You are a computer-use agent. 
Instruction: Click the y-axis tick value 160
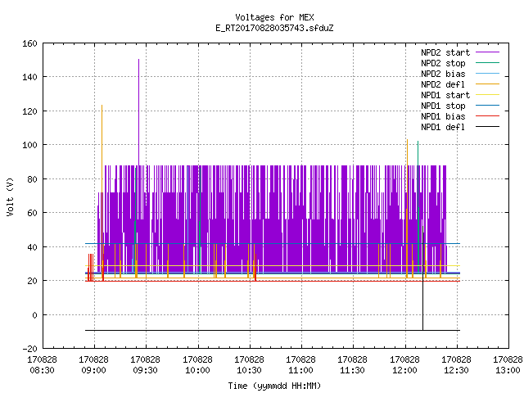[x=29, y=43]
